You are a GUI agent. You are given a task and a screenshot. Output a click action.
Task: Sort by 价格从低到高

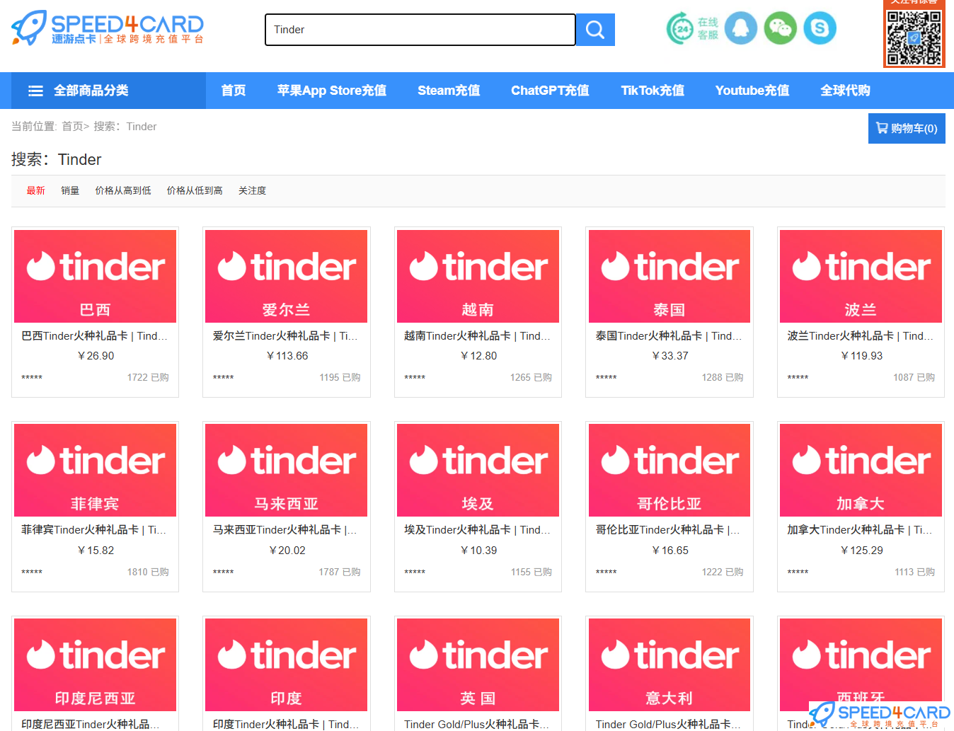point(195,190)
